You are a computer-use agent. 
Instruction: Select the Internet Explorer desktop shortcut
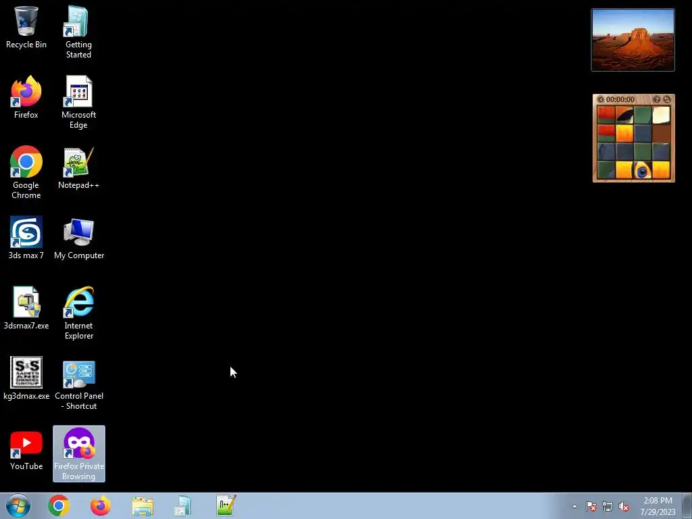click(78, 313)
